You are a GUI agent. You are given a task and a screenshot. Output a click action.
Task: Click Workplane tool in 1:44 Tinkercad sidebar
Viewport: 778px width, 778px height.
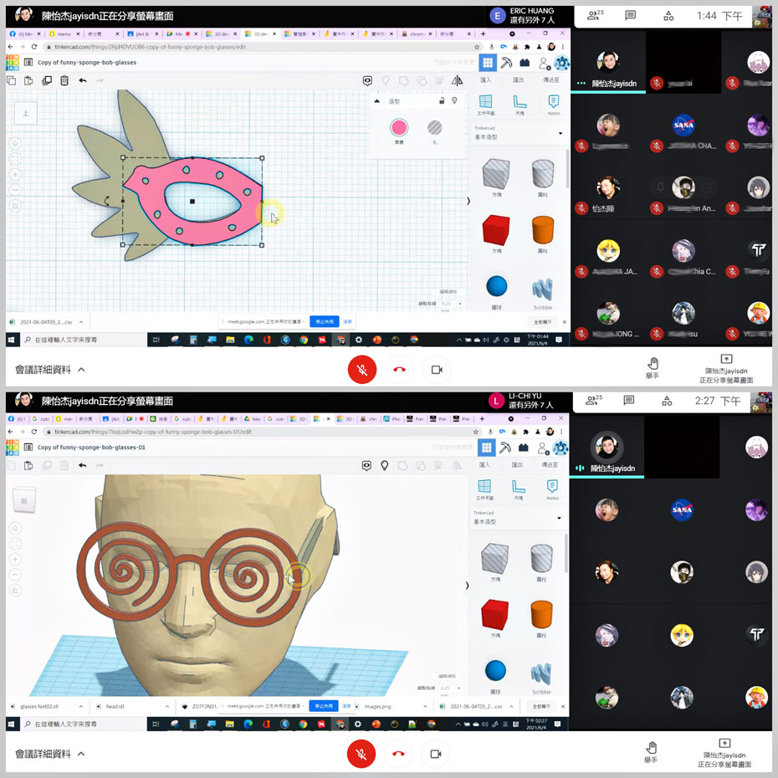tap(485, 105)
